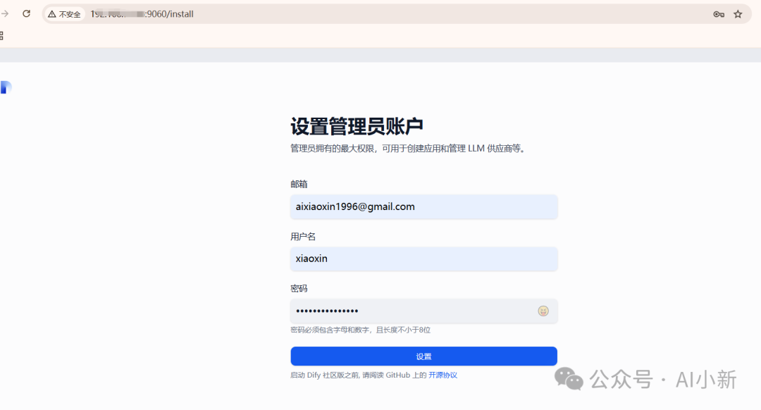
Task: Click the 设置管理员账户 heading
Action: click(357, 126)
